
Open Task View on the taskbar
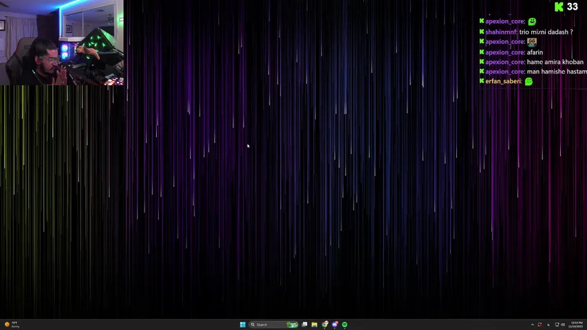[305, 324]
